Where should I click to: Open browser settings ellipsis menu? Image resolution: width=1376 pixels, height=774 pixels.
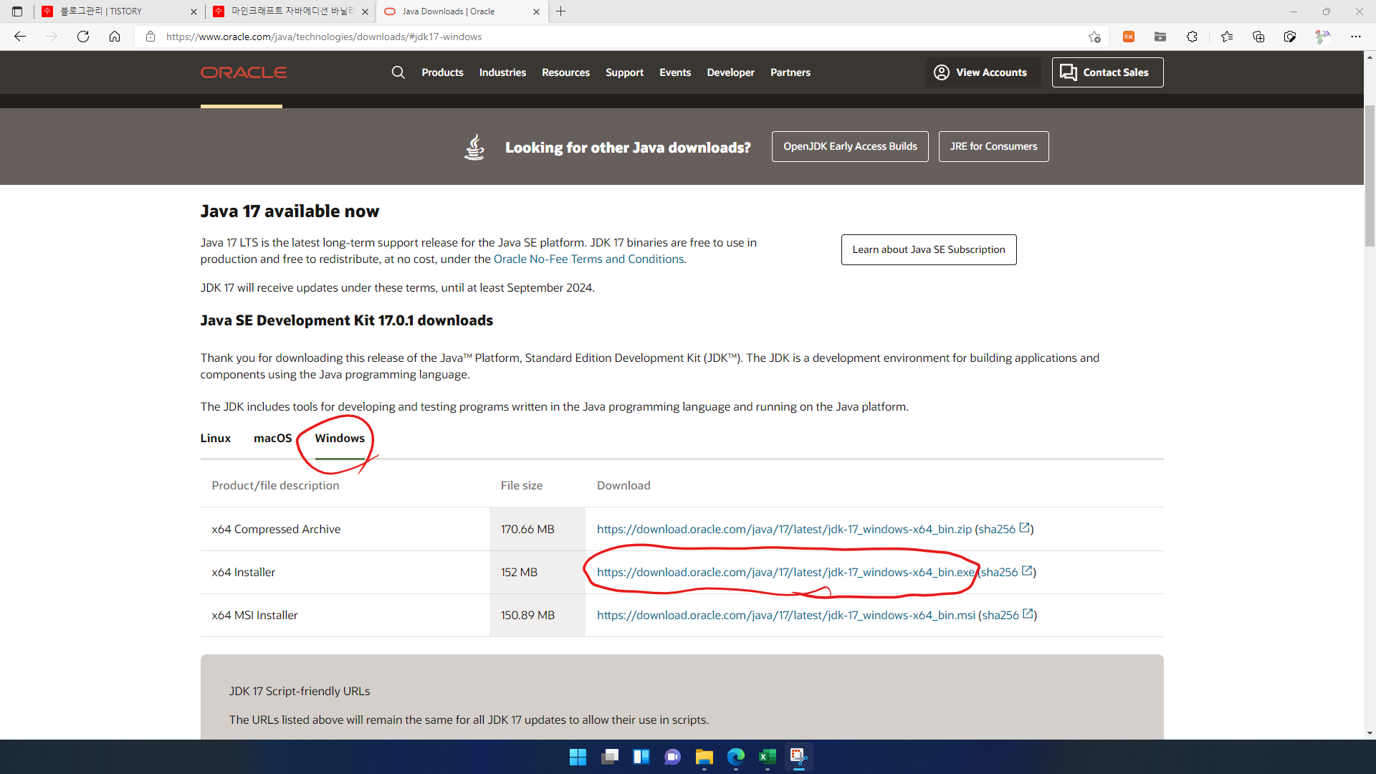click(1355, 37)
